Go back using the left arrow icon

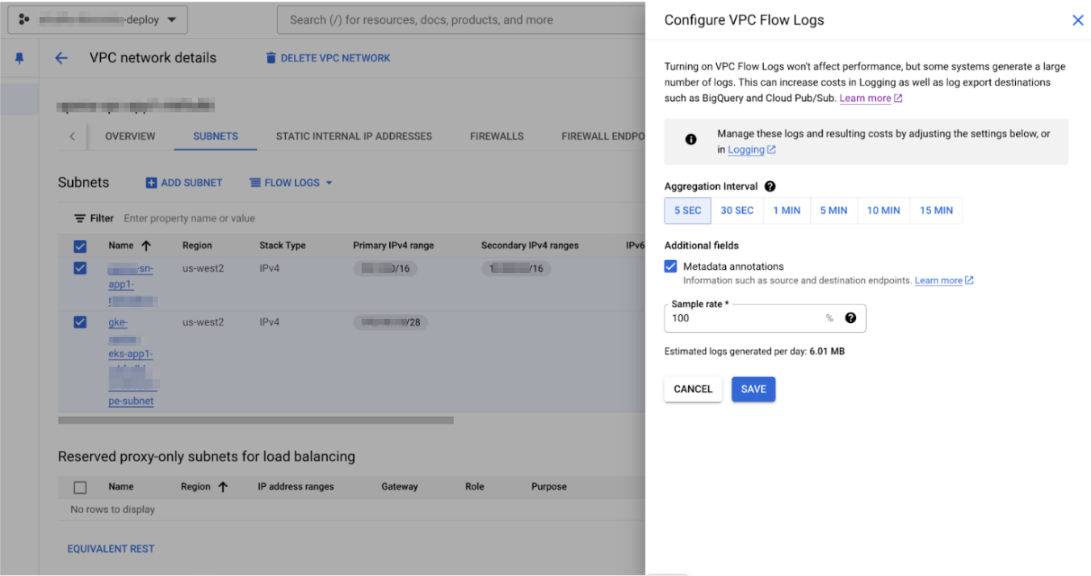(x=61, y=58)
